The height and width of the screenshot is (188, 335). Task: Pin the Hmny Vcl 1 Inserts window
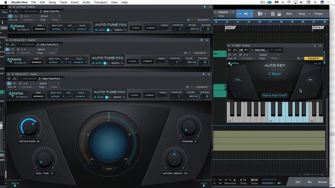click(x=202, y=40)
